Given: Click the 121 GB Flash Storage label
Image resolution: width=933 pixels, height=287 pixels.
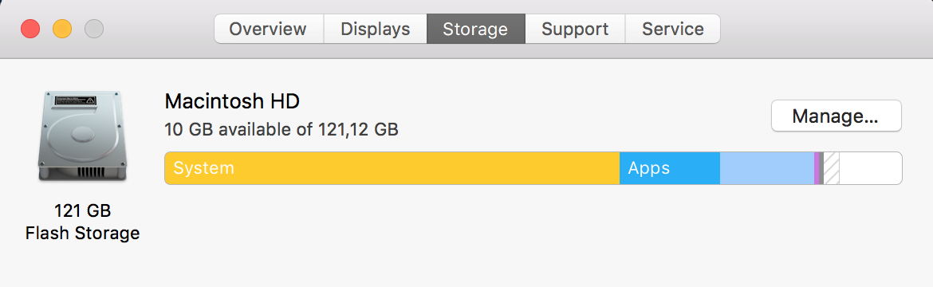Looking at the screenshot, I should pyautogui.click(x=82, y=222).
